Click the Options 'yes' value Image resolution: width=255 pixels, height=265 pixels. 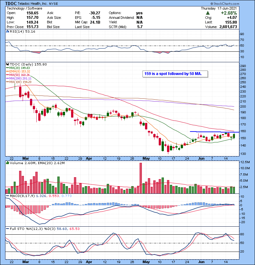[139, 13]
